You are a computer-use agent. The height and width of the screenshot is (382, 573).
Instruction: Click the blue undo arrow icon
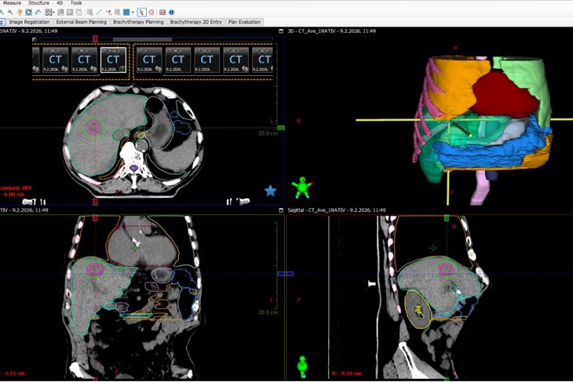click(x=38, y=13)
